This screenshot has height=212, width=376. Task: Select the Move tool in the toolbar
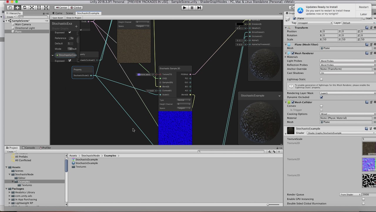click(17, 8)
